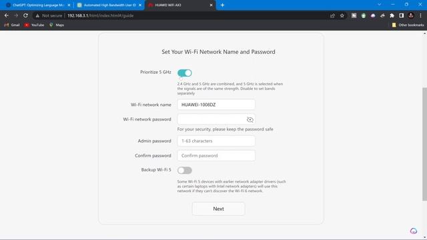Click the 'Set Your Wi-Fi Network Name' heading
Screen dimensions: 427x240
coord(218,52)
